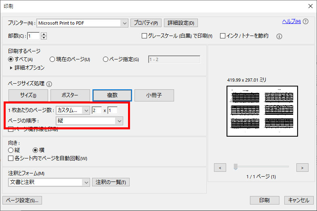The height and width of the screenshot is (211, 317).
Task: Open 詳細設定 advanced settings
Action: point(181,23)
